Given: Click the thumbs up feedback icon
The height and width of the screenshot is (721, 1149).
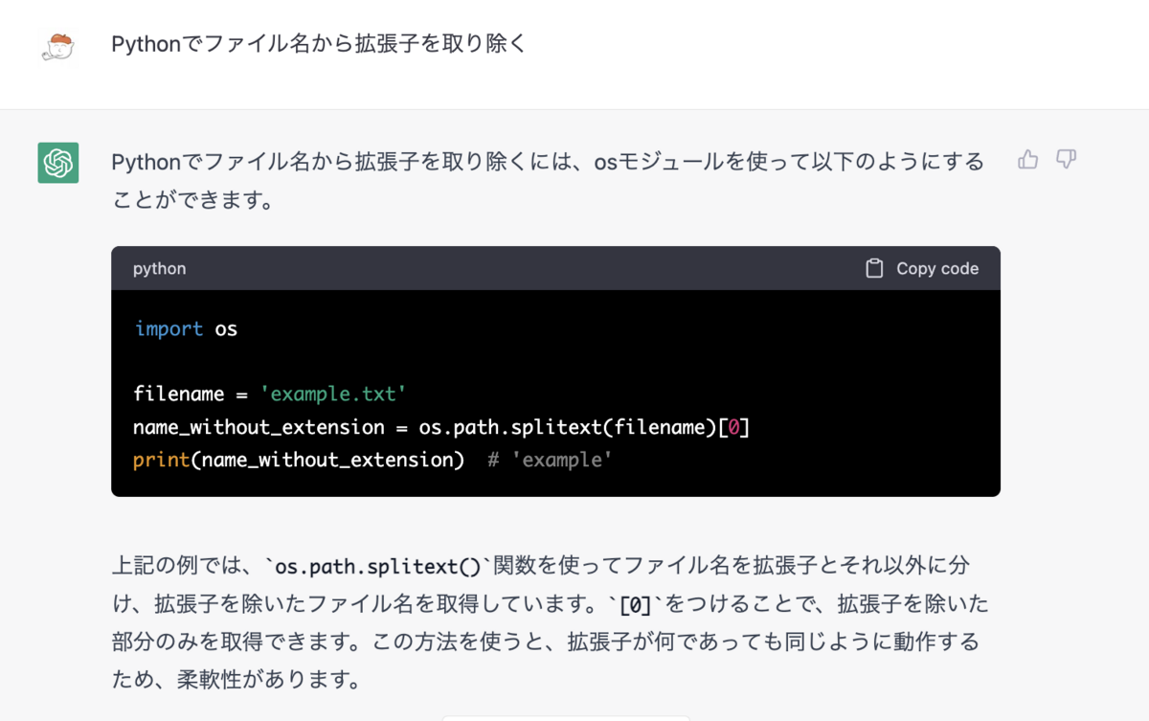Looking at the screenshot, I should pyautogui.click(x=1028, y=160).
